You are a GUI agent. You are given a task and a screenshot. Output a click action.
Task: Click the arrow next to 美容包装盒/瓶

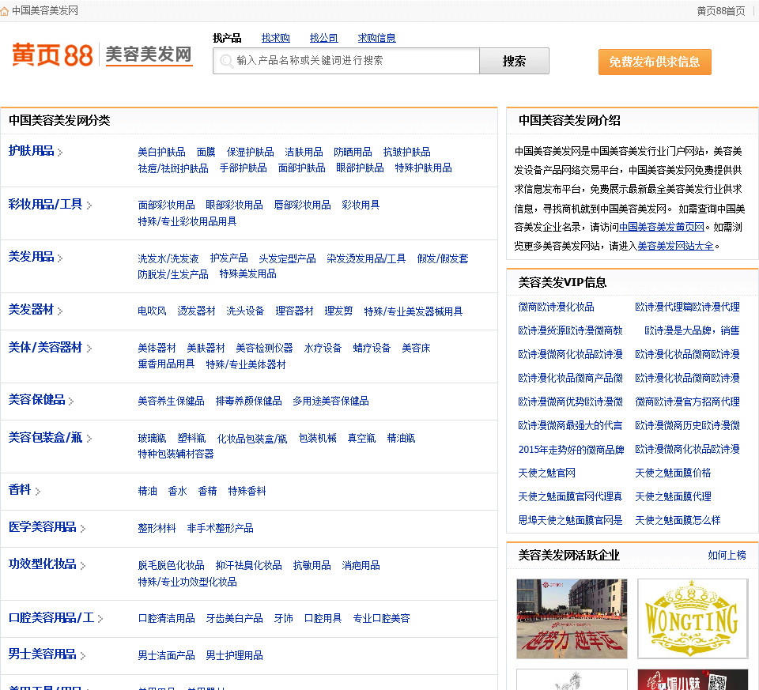coord(89,439)
